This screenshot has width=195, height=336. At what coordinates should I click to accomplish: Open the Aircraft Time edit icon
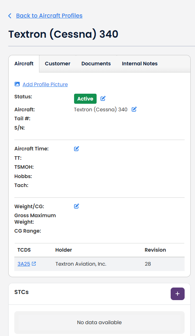point(77,149)
